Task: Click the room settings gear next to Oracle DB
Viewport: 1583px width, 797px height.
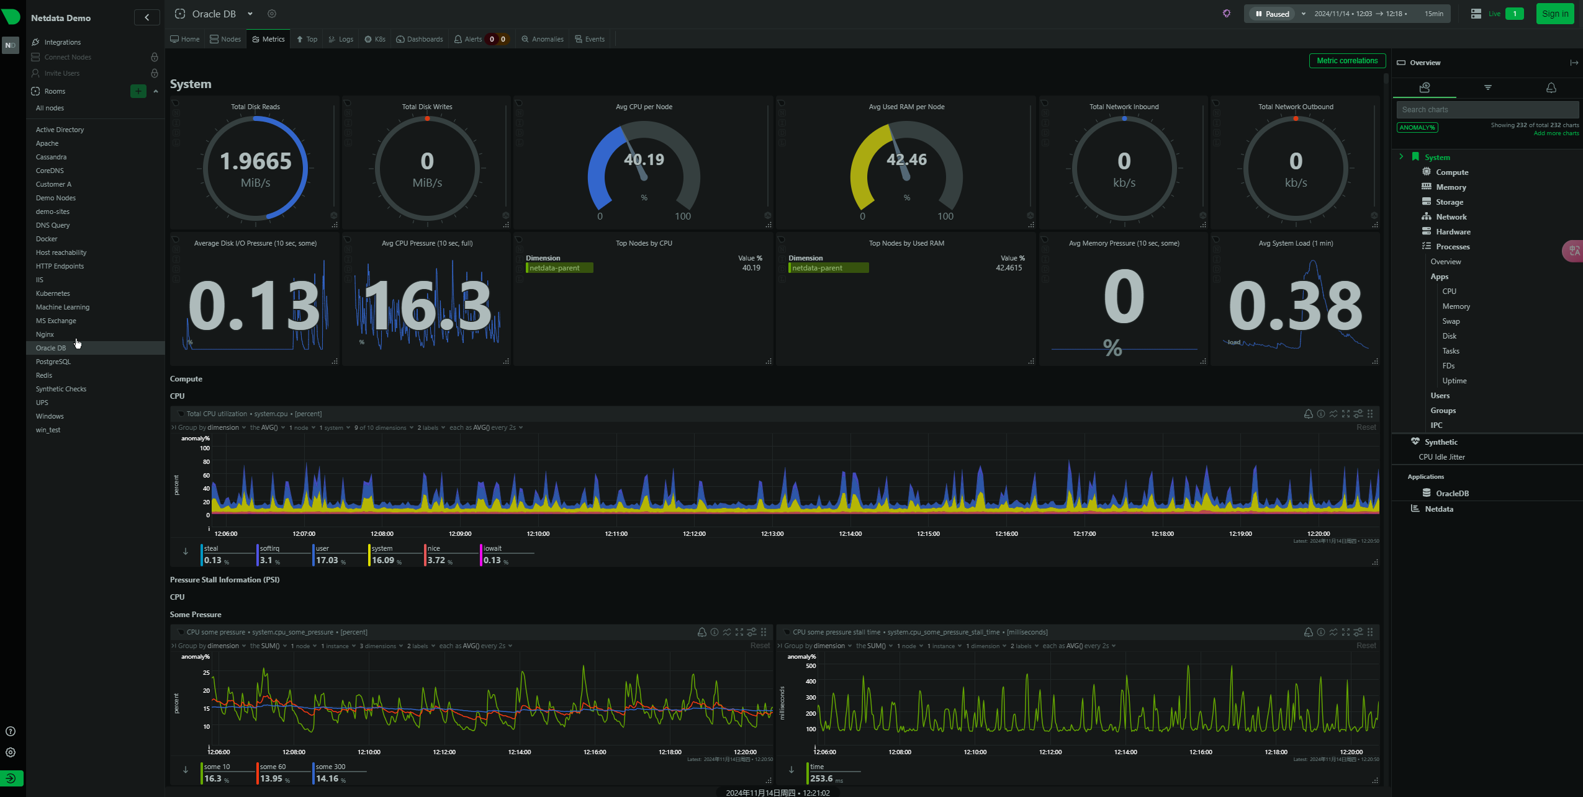Action: coord(271,14)
